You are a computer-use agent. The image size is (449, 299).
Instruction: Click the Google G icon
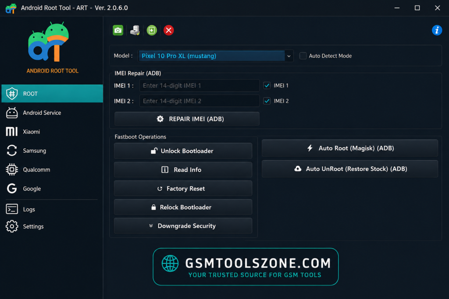[x=12, y=188]
